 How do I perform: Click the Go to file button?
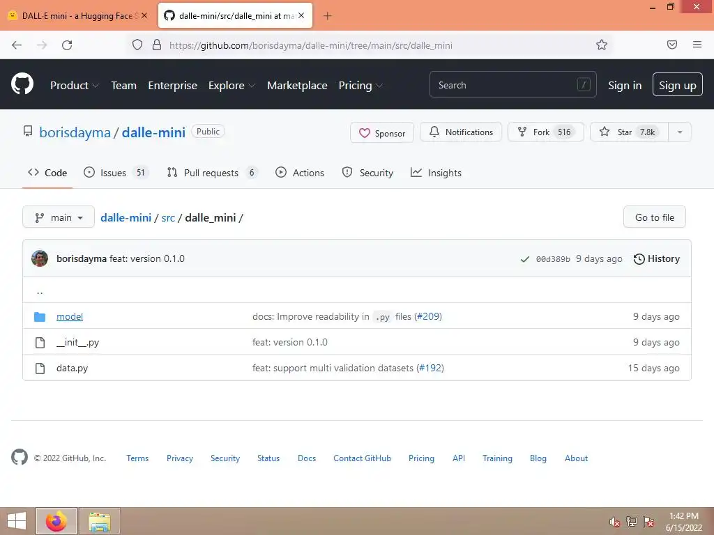(654, 217)
